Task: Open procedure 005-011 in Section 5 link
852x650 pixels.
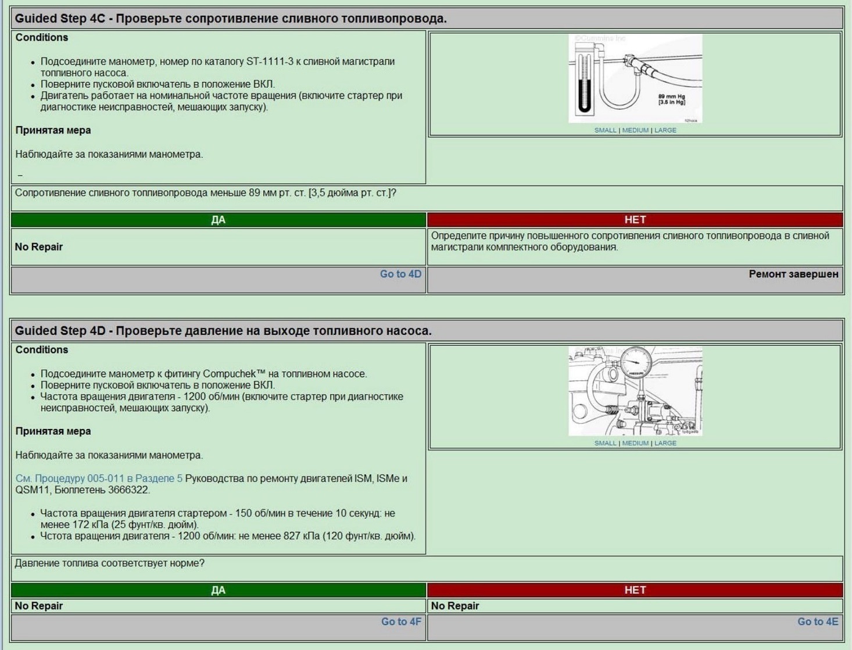Action: click(99, 478)
